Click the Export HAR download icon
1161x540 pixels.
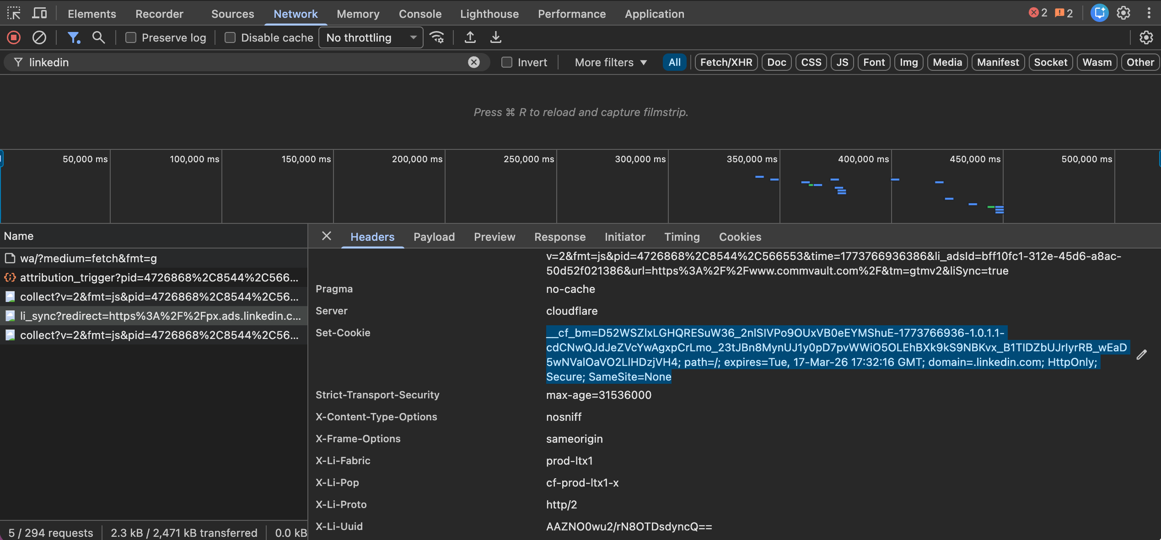point(495,37)
